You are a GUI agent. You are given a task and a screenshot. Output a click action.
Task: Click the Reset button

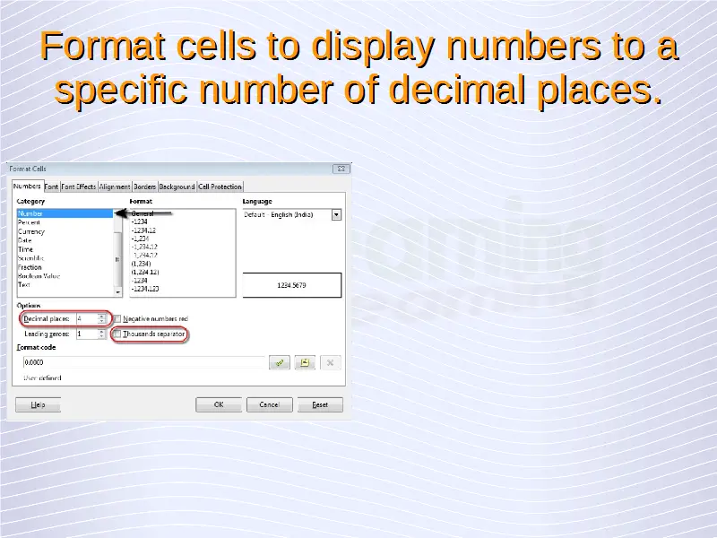click(320, 404)
